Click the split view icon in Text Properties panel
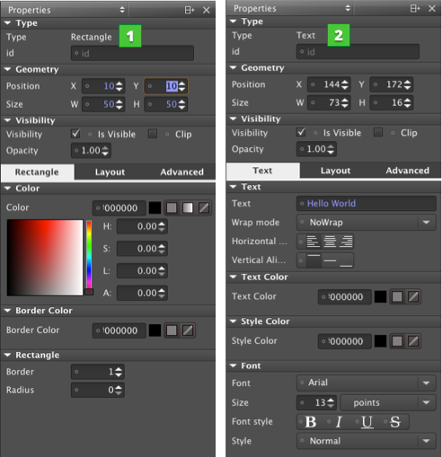The image size is (442, 457). pyautogui.click(x=415, y=8)
